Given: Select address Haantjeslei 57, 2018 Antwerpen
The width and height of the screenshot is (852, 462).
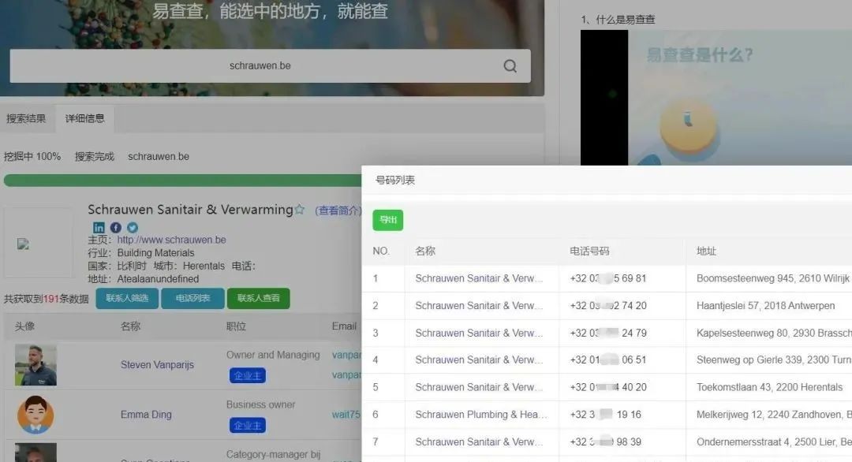Looking at the screenshot, I should (x=765, y=306).
